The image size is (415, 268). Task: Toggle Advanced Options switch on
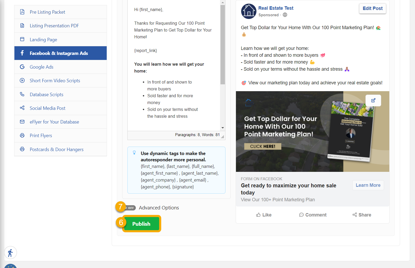coord(130,208)
